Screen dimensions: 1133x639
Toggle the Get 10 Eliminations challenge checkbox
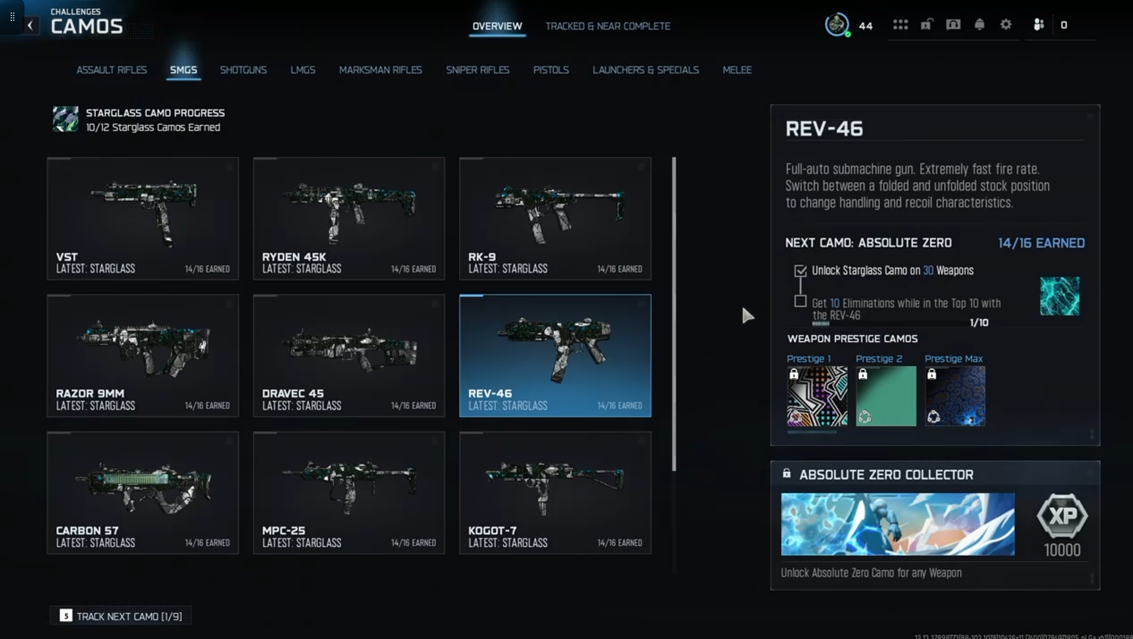[x=800, y=302]
